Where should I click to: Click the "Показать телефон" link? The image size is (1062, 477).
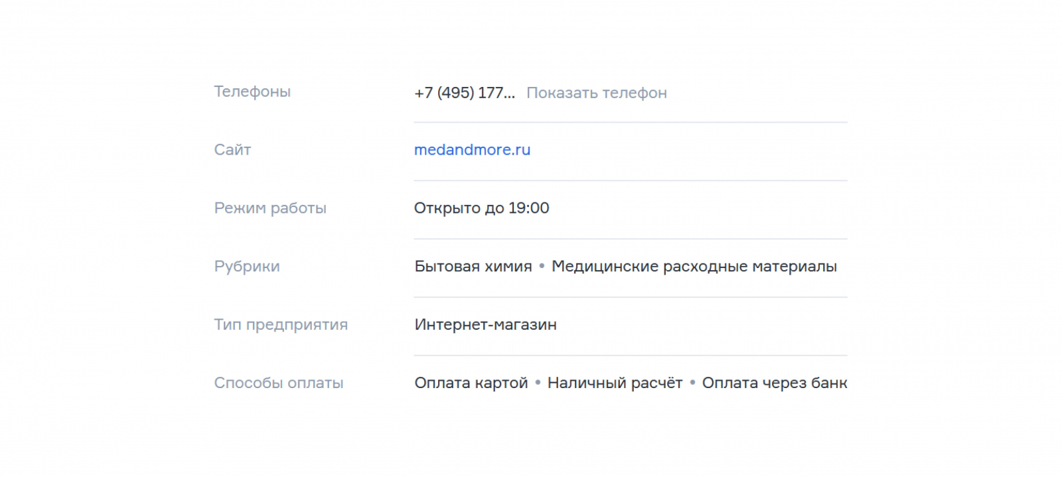[596, 93]
